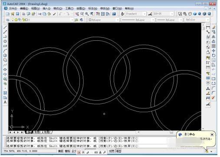Click the Pan realtime icon
Image resolution: width=220 pixels, height=157 pixels.
[77, 14]
